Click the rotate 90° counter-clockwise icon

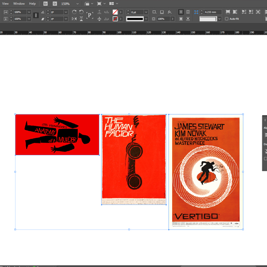(x=81, y=12)
